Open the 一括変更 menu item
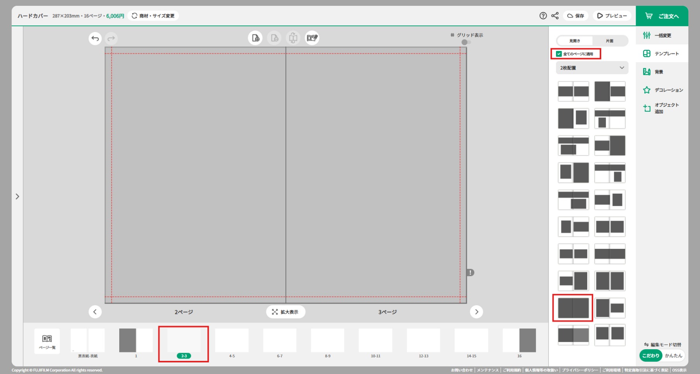The height and width of the screenshot is (374, 700). click(x=662, y=36)
